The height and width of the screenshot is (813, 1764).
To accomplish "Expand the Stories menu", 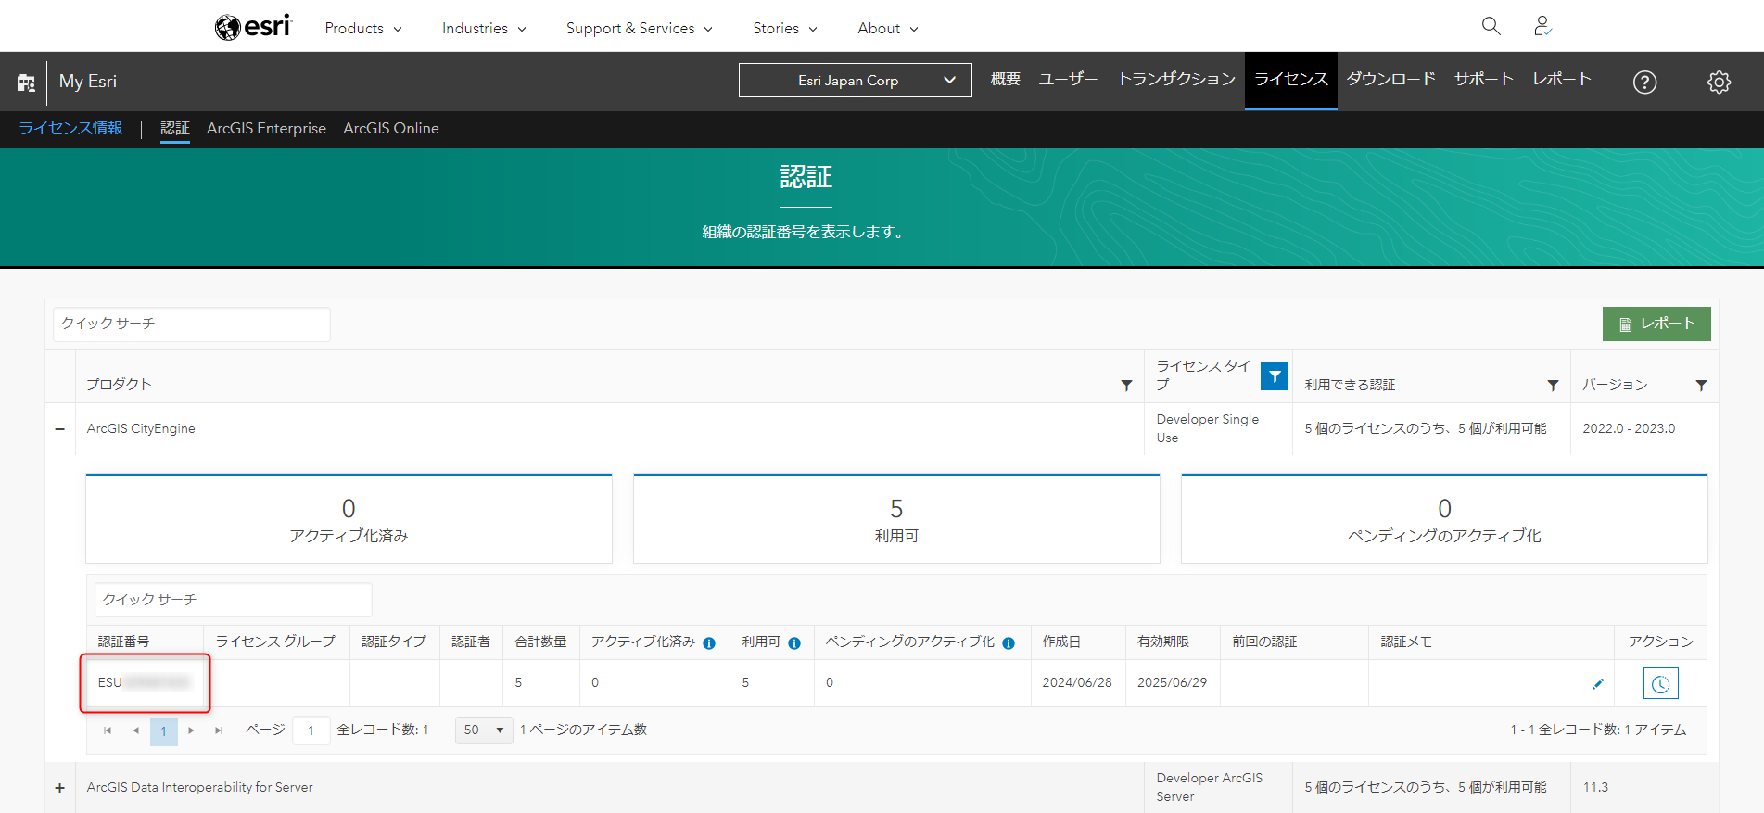I will [785, 28].
